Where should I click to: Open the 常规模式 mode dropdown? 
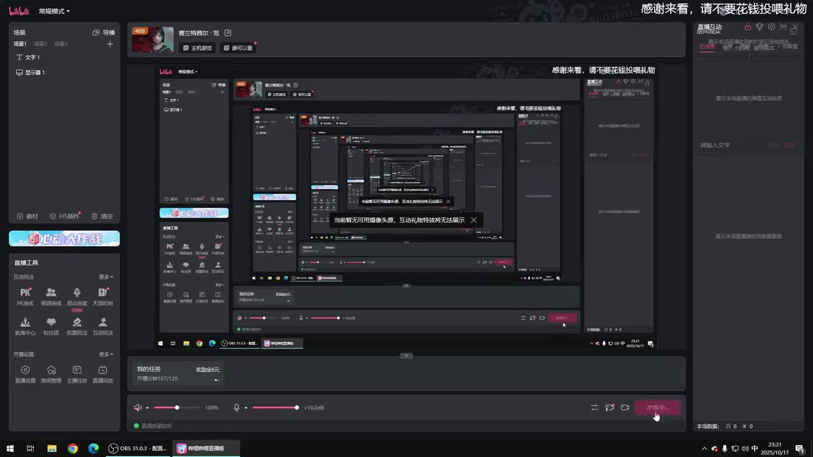tap(54, 11)
